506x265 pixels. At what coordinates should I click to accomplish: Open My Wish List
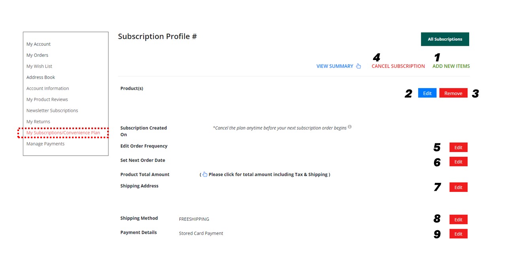[x=39, y=66]
